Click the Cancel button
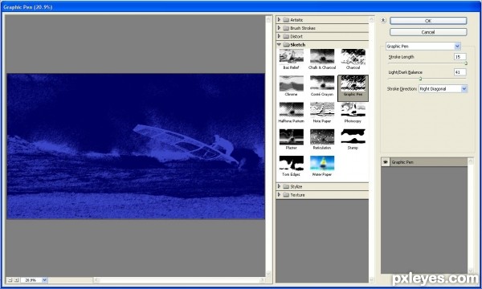 pyautogui.click(x=428, y=32)
